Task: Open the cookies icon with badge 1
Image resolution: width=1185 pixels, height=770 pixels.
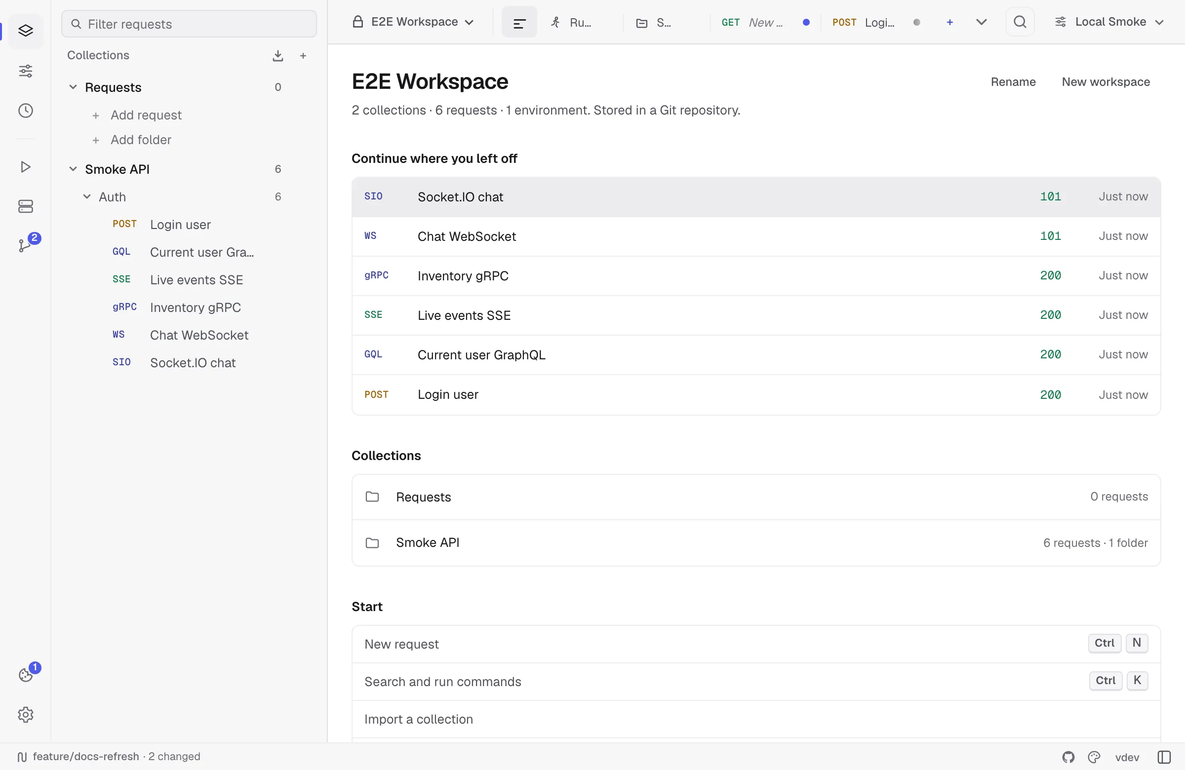Action: (25, 674)
